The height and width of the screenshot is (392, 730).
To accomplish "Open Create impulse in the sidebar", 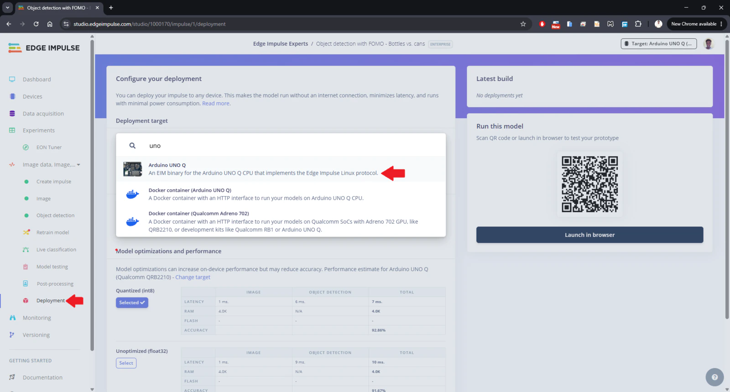I will click(54, 182).
